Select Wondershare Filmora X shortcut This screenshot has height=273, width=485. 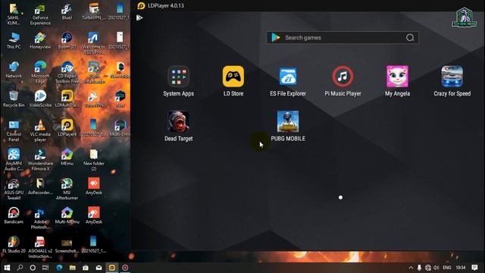[x=40, y=160]
